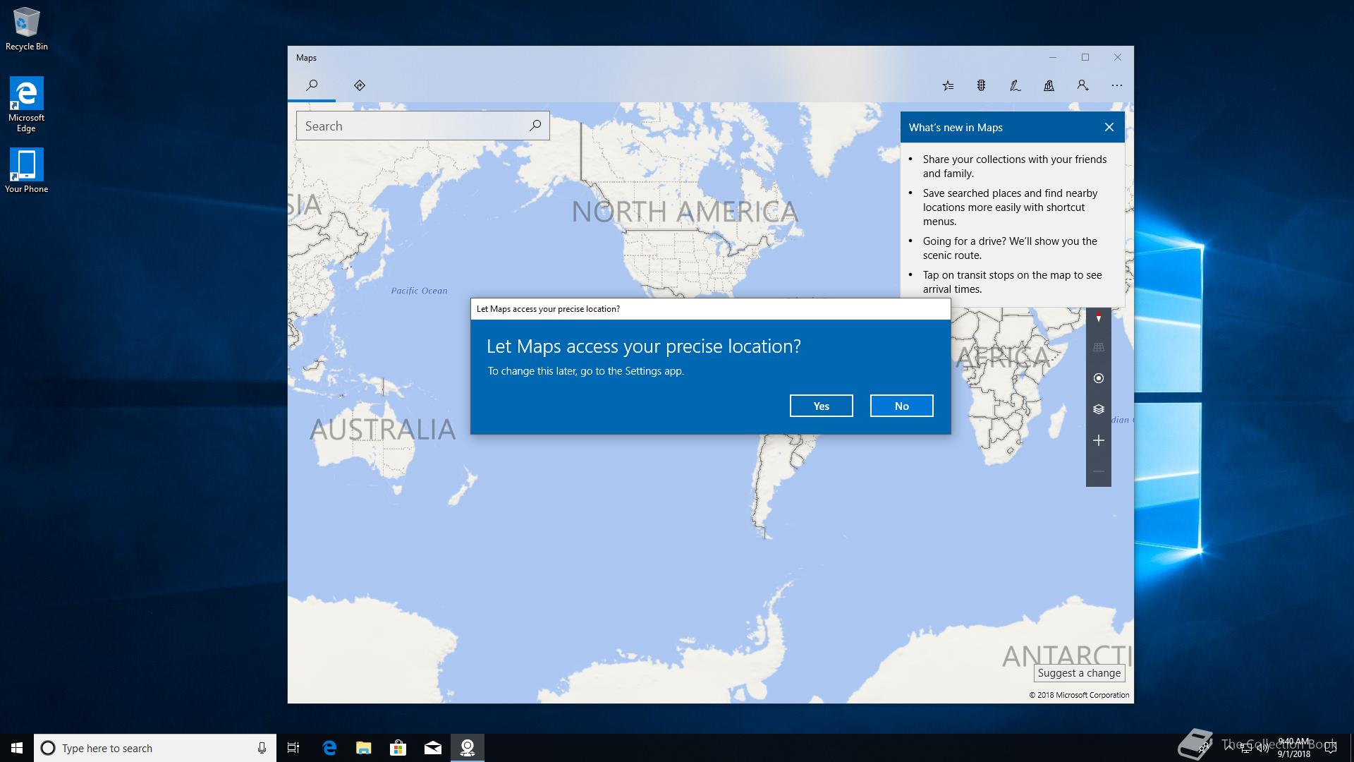This screenshot has width=1354, height=762.
Task: Click the Cortana microphone icon
Action: [262, 748]
